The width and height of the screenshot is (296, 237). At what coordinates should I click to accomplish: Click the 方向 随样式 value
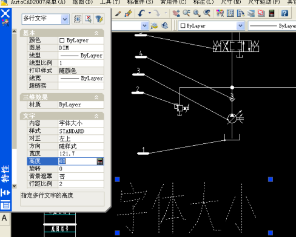[81, 146]
